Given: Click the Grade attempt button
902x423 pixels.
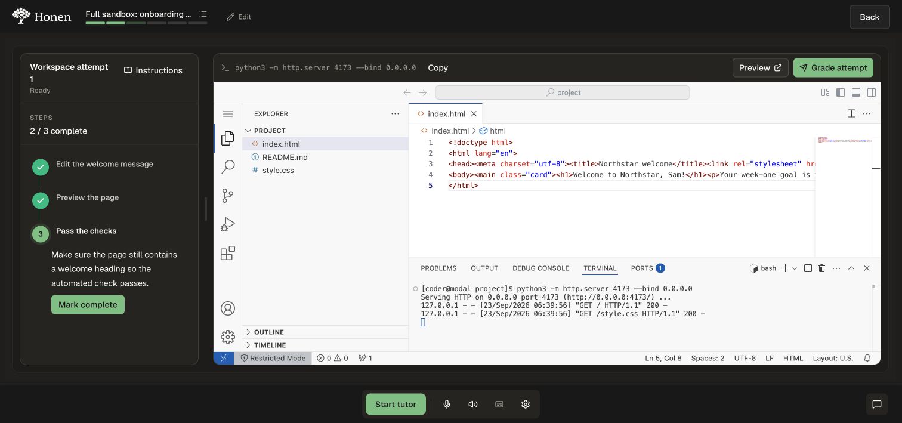Looking at the screenshot, I should point(833,68).
